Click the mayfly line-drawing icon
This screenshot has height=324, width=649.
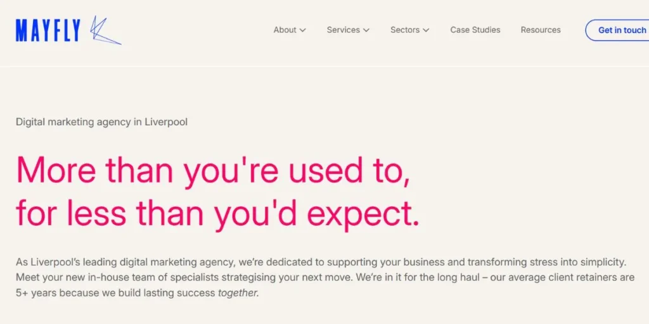tap(103, 30)
